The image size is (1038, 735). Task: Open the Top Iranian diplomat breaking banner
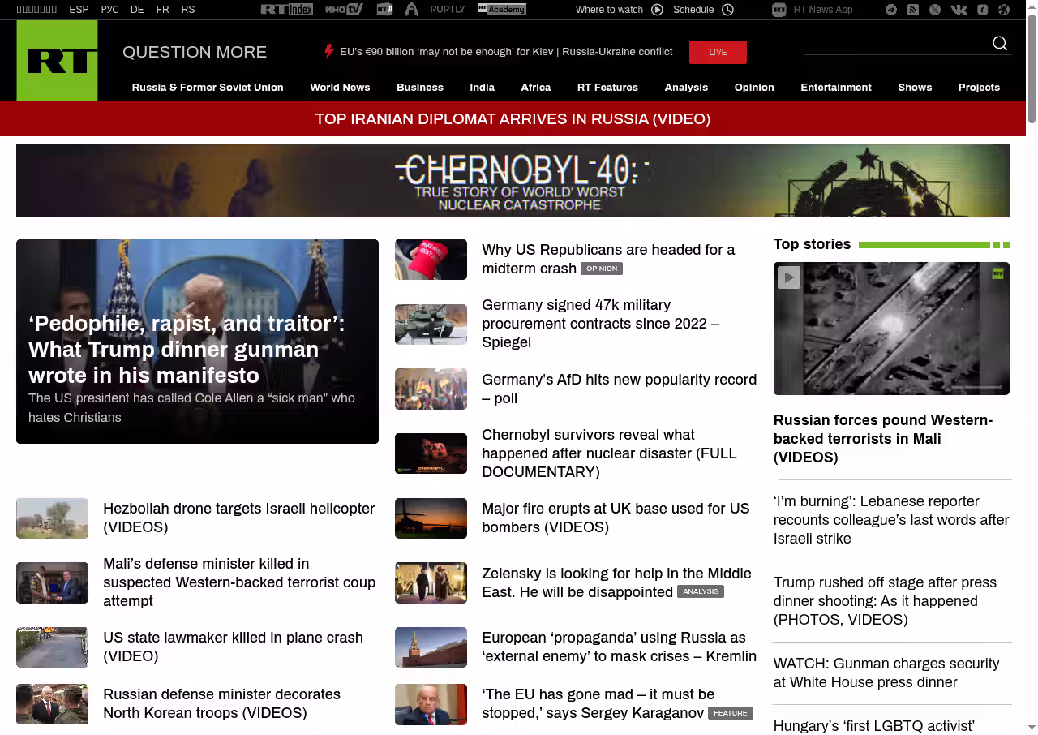coord(513,119)
